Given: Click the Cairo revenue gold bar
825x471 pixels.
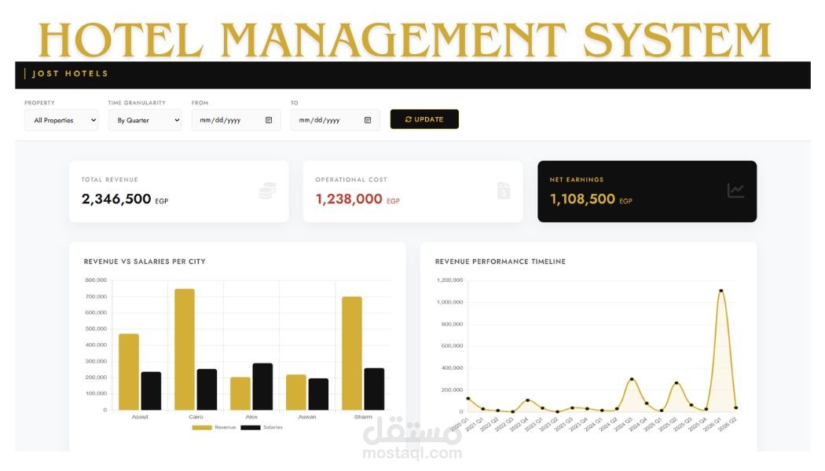Looking at the screenshot, I should (x=185, y=349).
